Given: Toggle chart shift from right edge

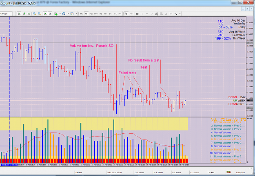Looking at the screenshot, I should (50, 14).
